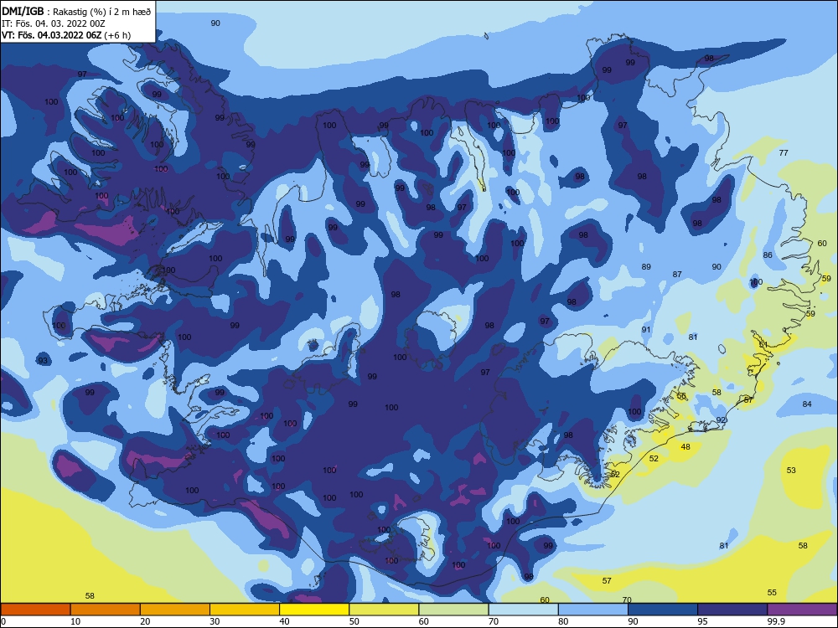Click the 80–90 light blue legend swatch

click(593, 610)
